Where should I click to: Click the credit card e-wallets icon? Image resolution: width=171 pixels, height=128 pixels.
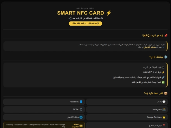click(81, 125)
